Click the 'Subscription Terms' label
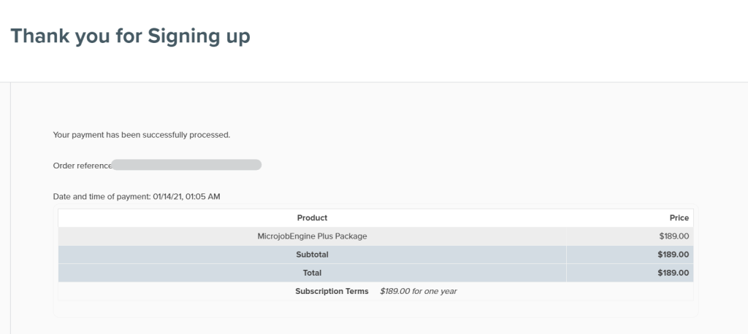Viewport: 748px width, 334px height. pyautogui.click(x=332, y=291)
